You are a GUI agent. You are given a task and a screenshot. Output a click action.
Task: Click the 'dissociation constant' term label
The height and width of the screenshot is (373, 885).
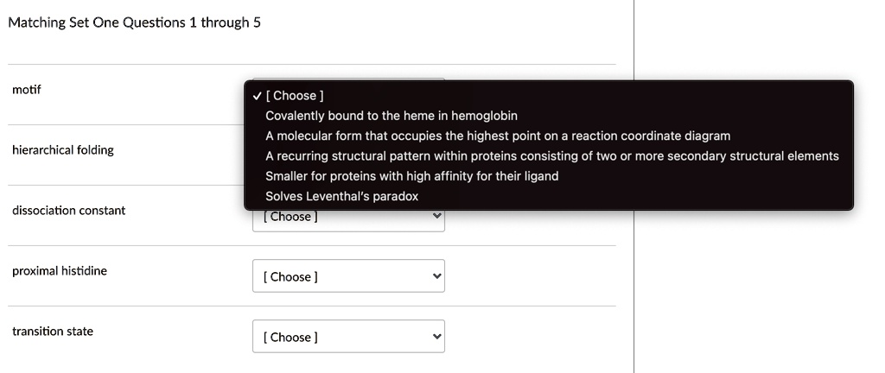pyautogui.click(x=69, y=211)
